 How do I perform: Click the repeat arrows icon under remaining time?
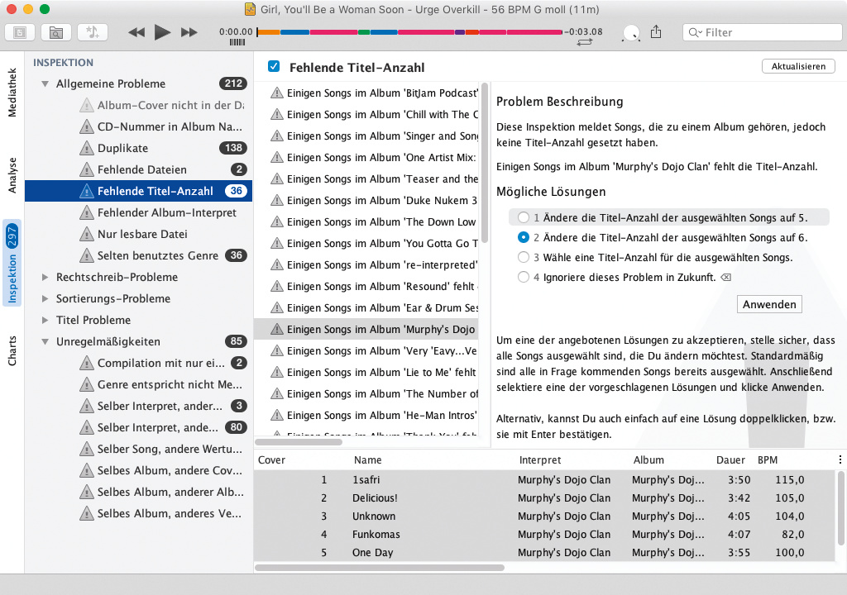tap(585, 42)
